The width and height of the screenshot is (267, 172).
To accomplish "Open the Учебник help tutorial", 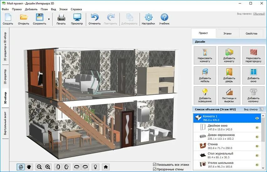I will coord(164,19).
